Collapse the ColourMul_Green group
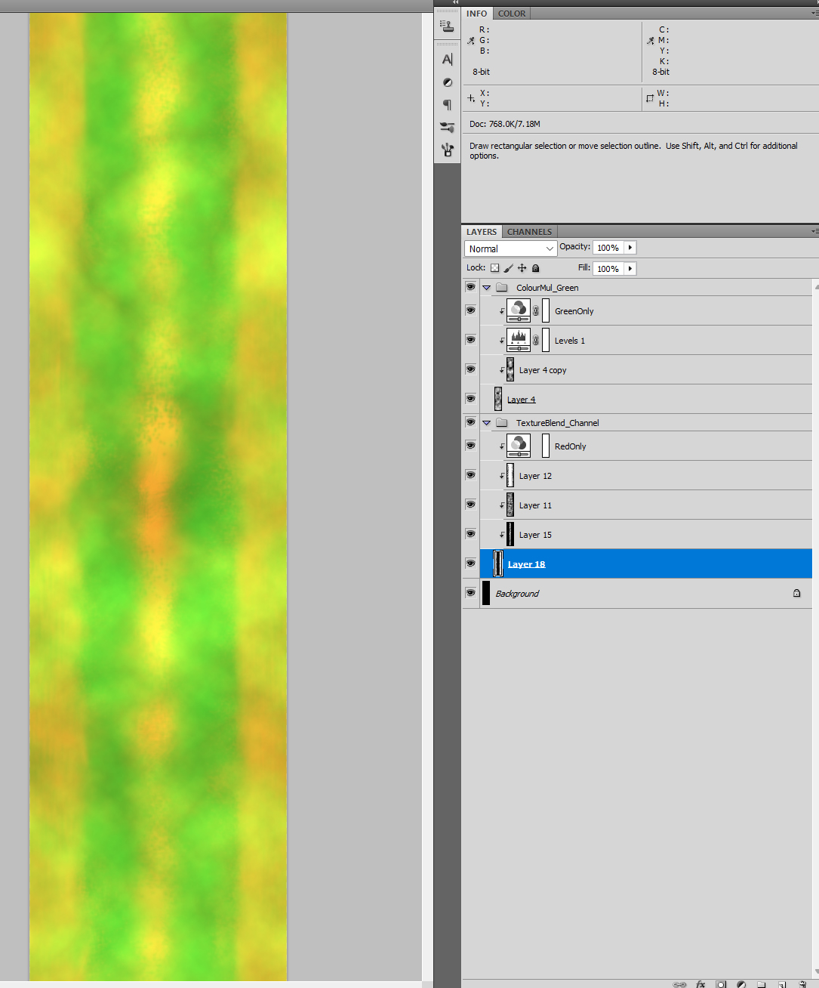 487,288
